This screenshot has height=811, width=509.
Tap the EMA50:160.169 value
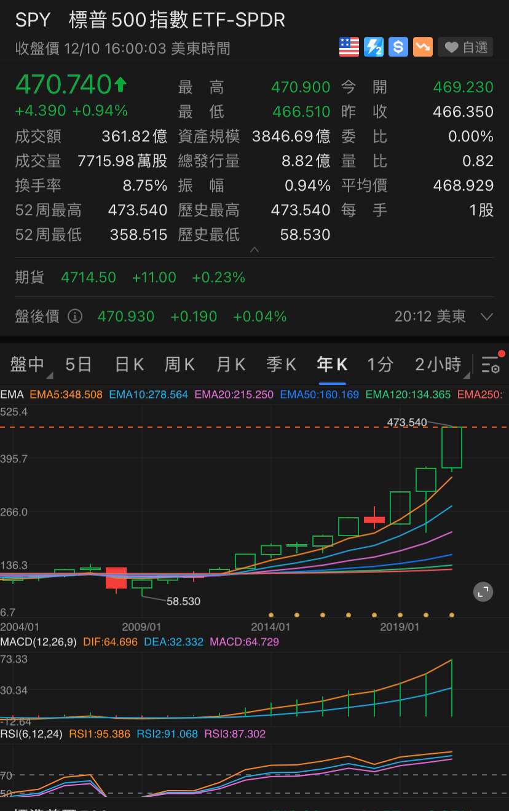click(320, 395)
